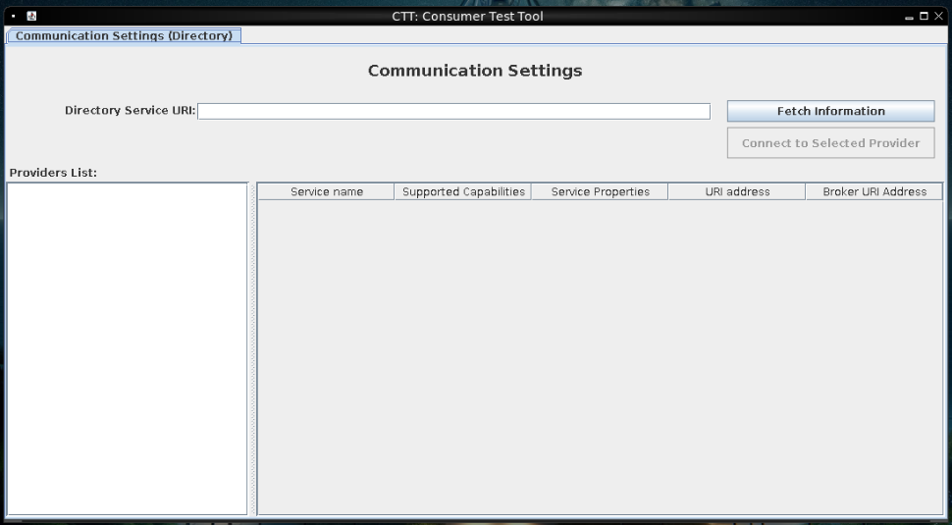Click the Providers List label
Screen dimensions: 952x525
[x=53, y=173]
